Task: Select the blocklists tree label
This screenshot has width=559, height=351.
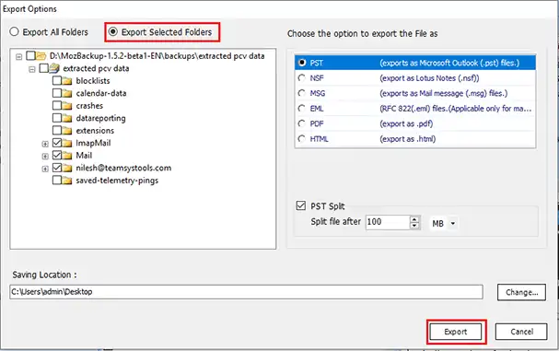Action: (93, 81)
